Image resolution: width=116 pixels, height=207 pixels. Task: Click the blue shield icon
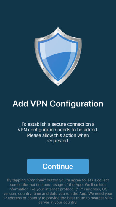(58, 57)
